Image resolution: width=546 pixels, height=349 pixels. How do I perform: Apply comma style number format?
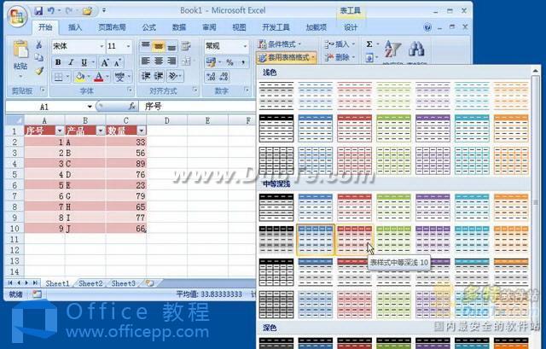click(x=242, y=62)
